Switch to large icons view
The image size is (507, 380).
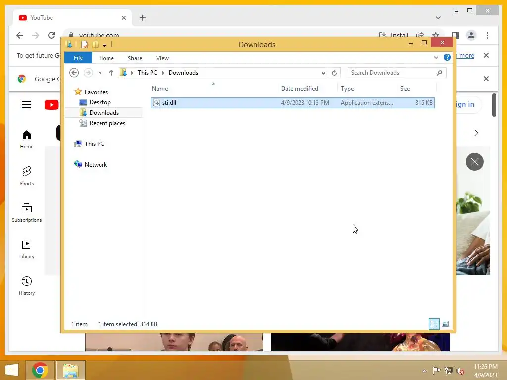click(x=445, y=324)
